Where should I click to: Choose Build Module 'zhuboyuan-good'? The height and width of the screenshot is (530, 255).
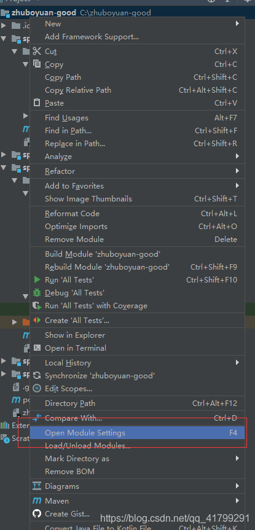click(x=137, y=254)
